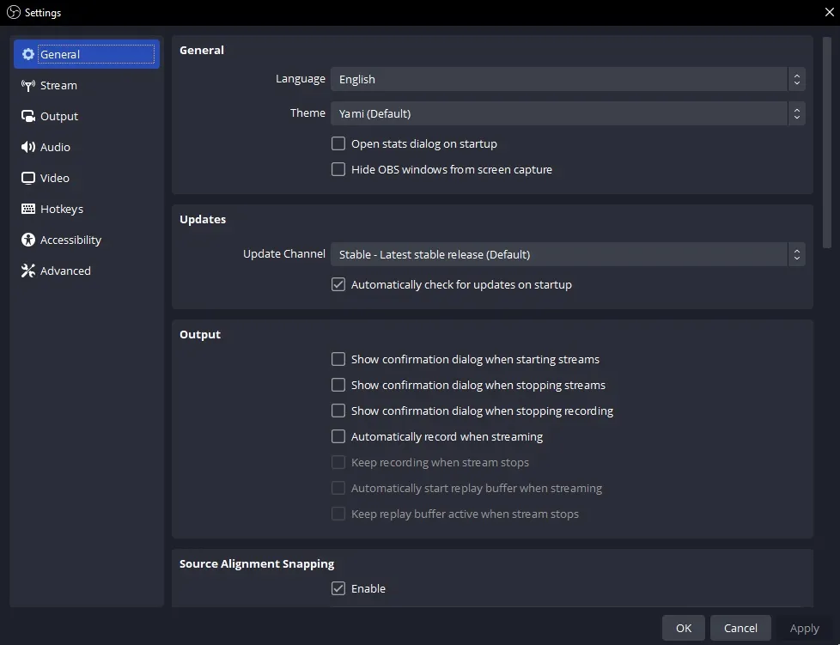Click the OK button
840x645 pixels.
pos(683,628)
